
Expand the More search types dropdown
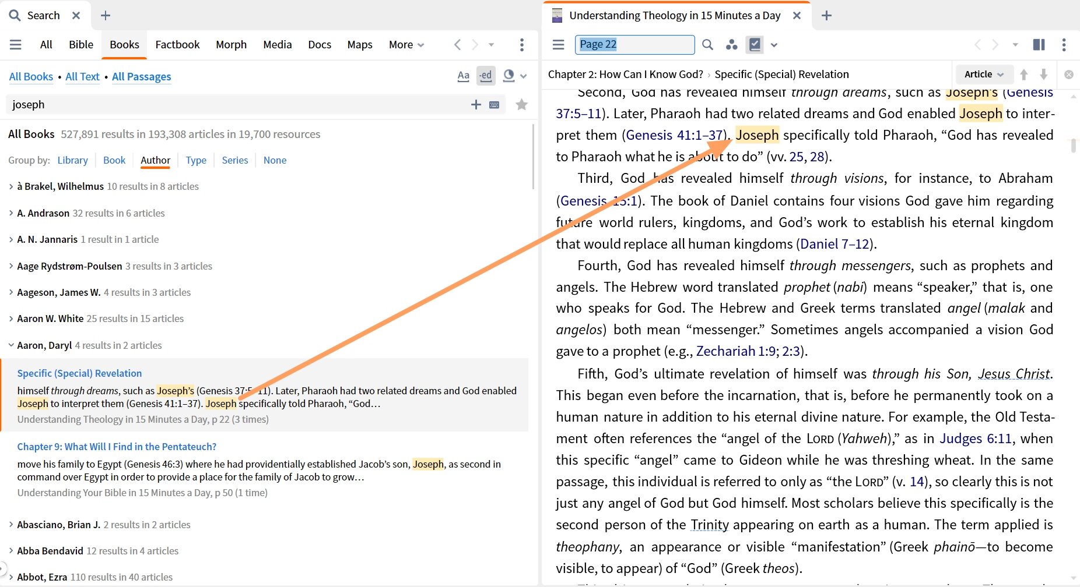(406, 44)
